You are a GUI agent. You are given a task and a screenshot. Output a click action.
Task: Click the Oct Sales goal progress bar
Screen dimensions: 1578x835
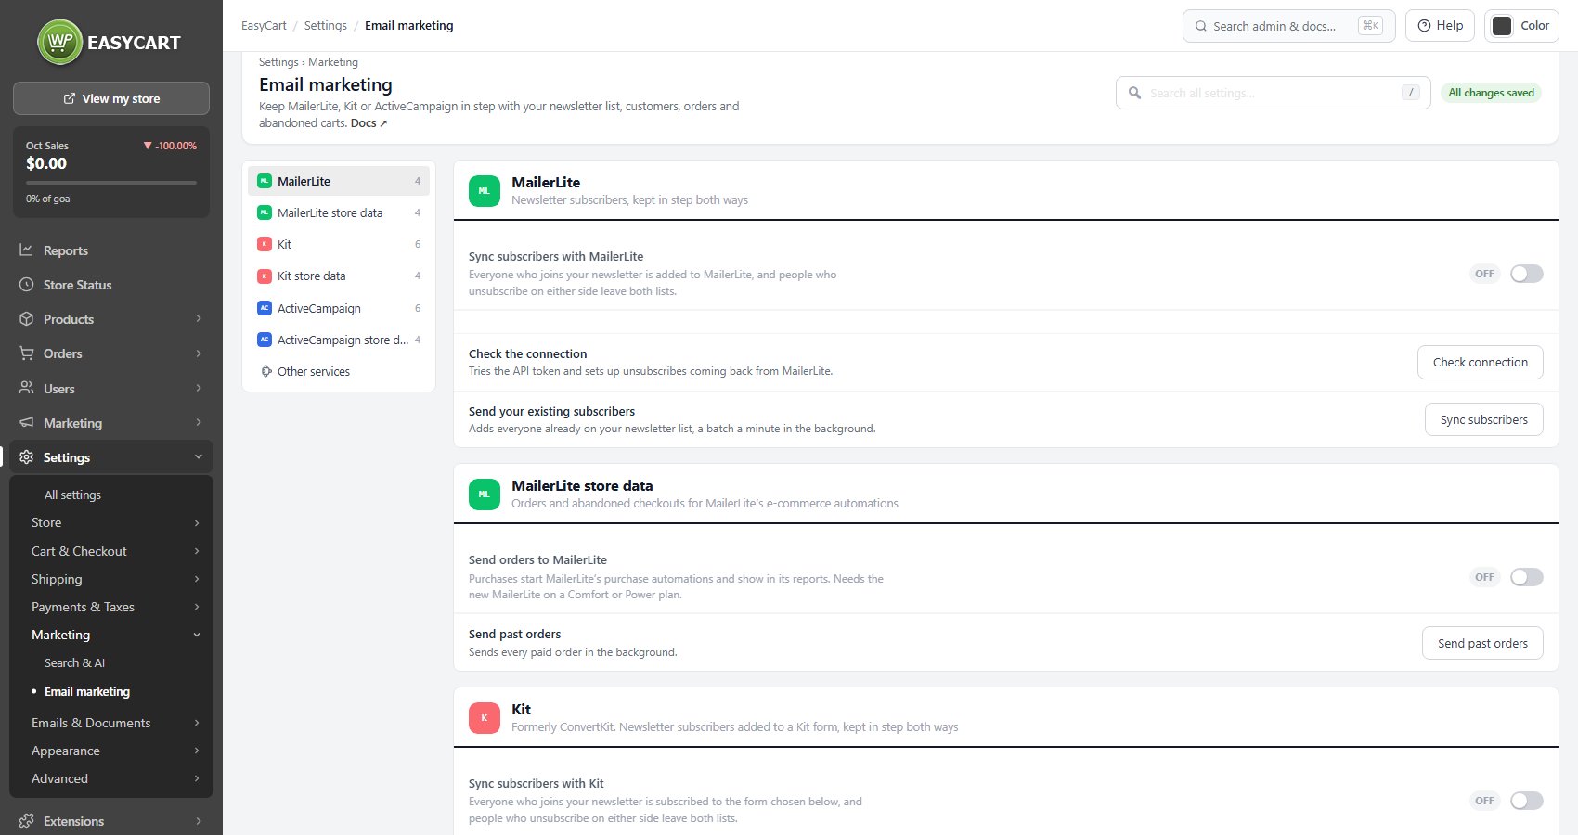tap(111, 183)
